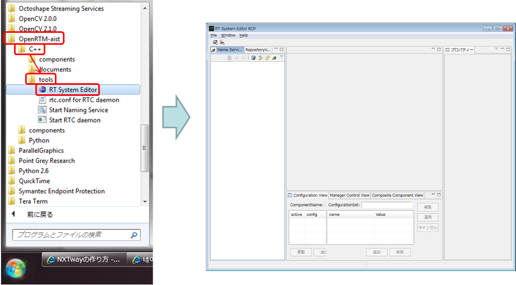Open the File menu
The width and height of the screenshot is (516, 285).
pos(214,35)
